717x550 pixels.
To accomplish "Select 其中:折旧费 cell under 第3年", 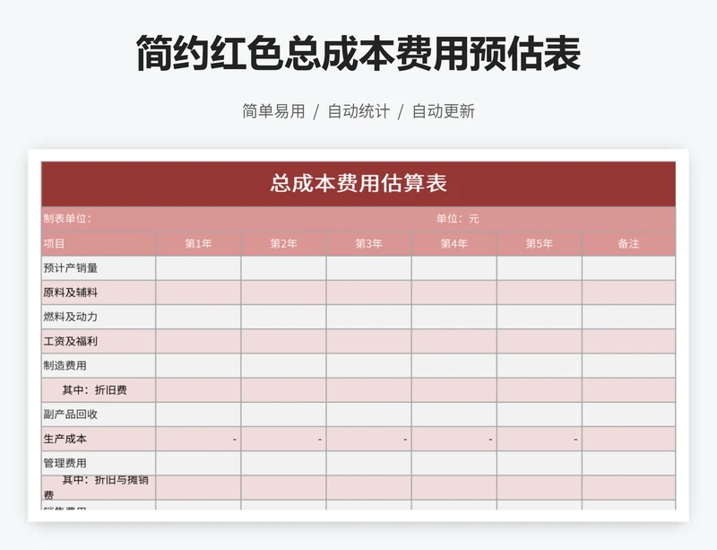I will (x=368, y=390).
